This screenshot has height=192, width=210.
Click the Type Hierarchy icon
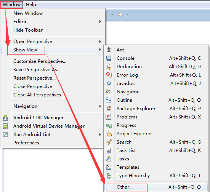click(109, 176)
